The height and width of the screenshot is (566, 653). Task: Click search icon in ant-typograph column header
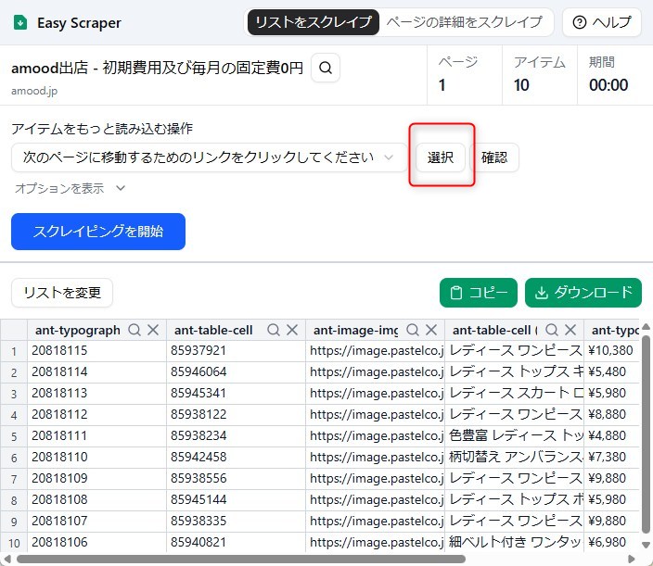(x=134, y=330)
